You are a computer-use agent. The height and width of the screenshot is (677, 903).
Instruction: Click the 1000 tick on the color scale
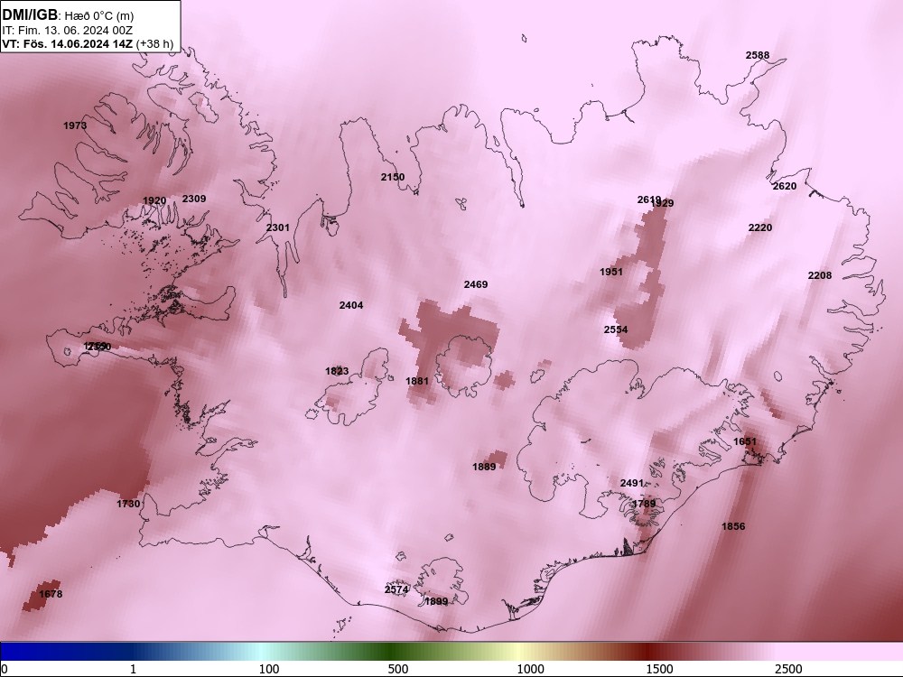pos(530,669)
